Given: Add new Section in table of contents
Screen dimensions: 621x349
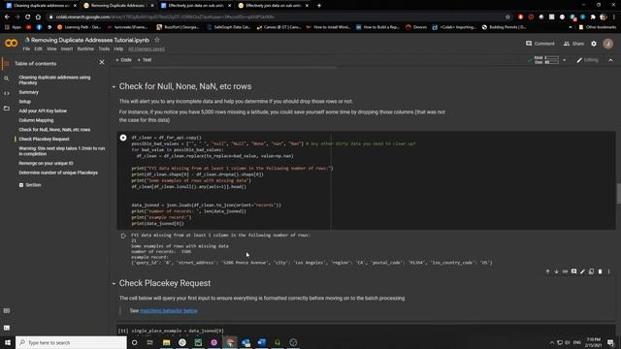Looking at the screenshot, I should [x=30, y=185].
